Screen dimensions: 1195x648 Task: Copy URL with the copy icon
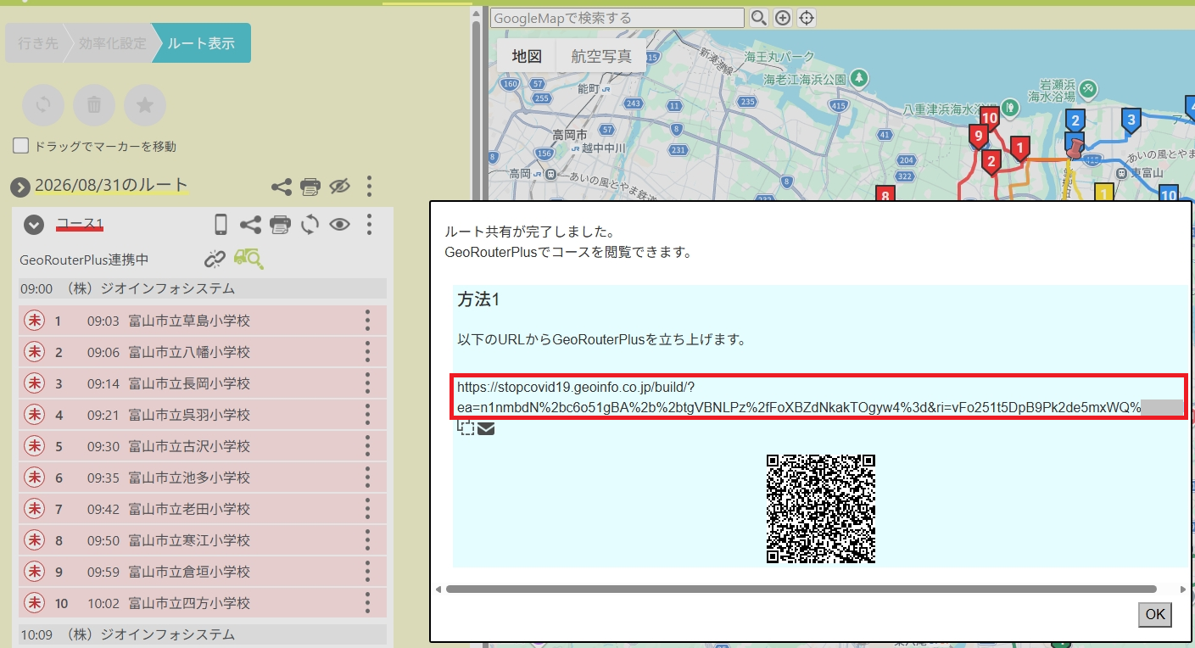(466, 427)
